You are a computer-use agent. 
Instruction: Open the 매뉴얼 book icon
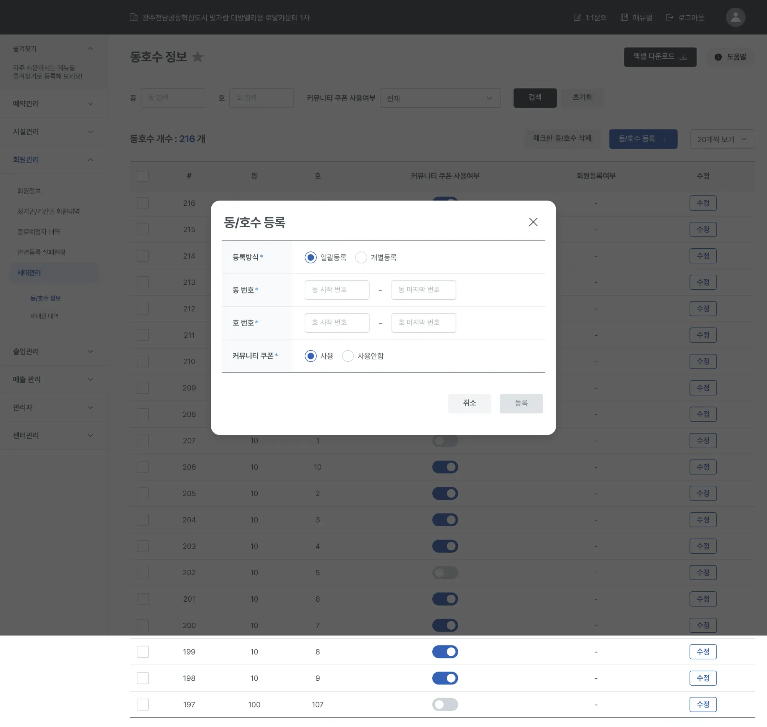(x=624, y=18)
